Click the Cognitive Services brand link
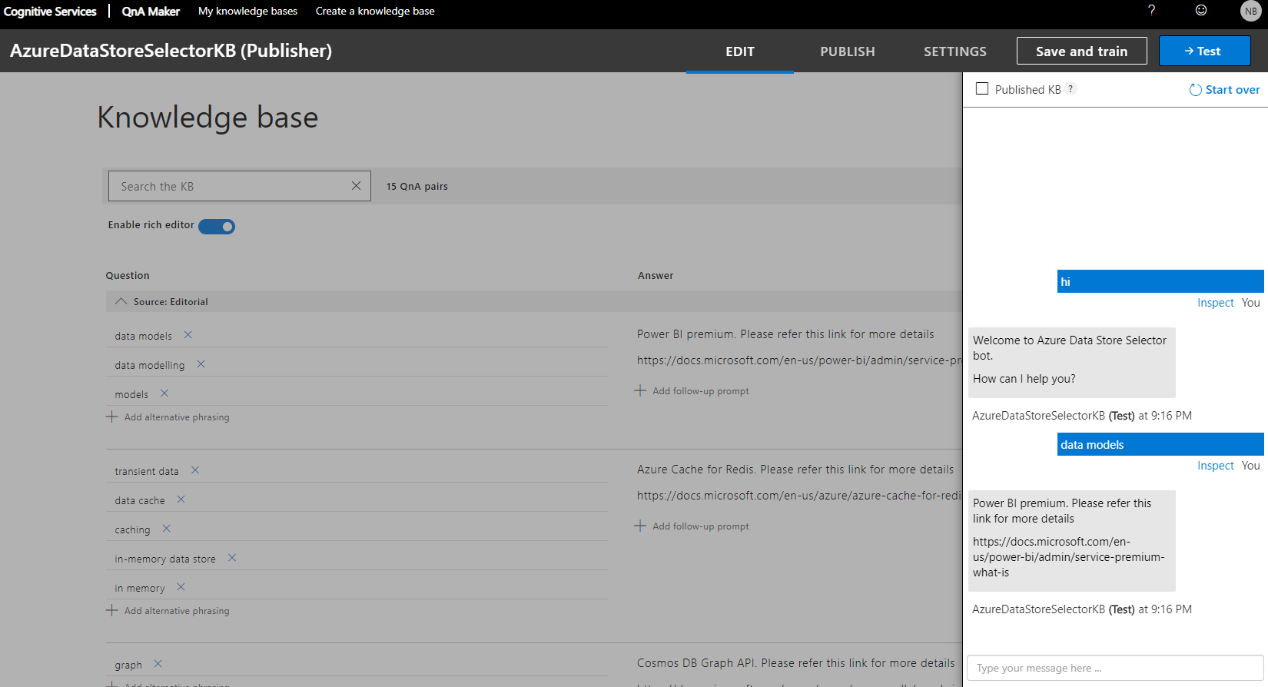This screenshot has width=1268, height=687. (50, 12)
